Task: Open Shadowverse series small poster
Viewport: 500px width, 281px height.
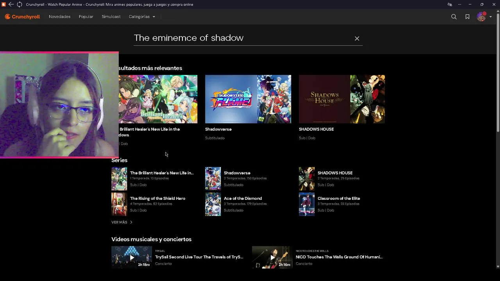Action: click(x=213, y=179)
